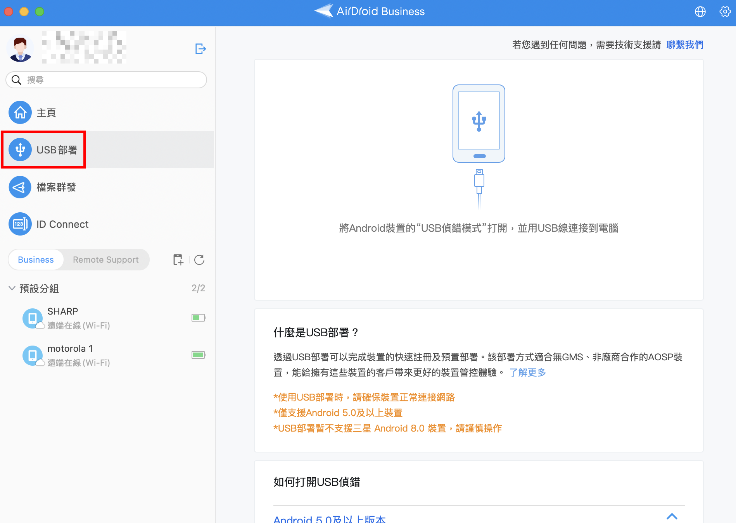Open the motorola 1 device name

click(70, 349)
